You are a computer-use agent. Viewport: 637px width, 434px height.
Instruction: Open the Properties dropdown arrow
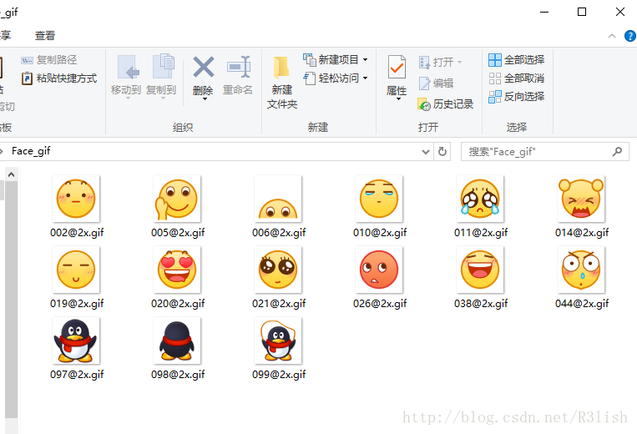point(398,98)
